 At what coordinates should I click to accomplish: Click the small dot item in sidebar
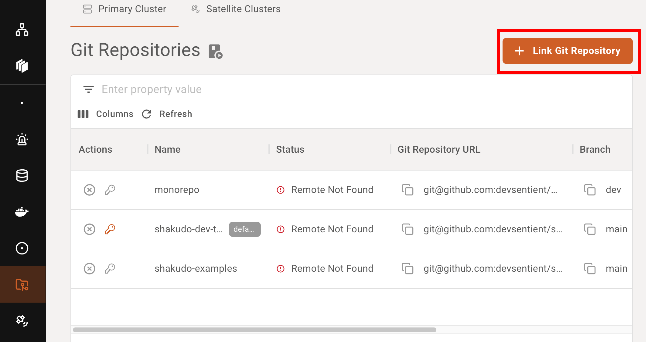[x=22, y=103]
